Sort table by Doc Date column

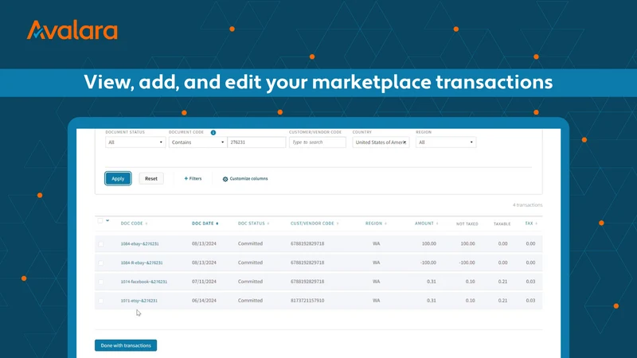point(205,224)
